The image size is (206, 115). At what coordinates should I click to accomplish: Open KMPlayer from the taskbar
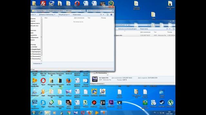point(76,113)
